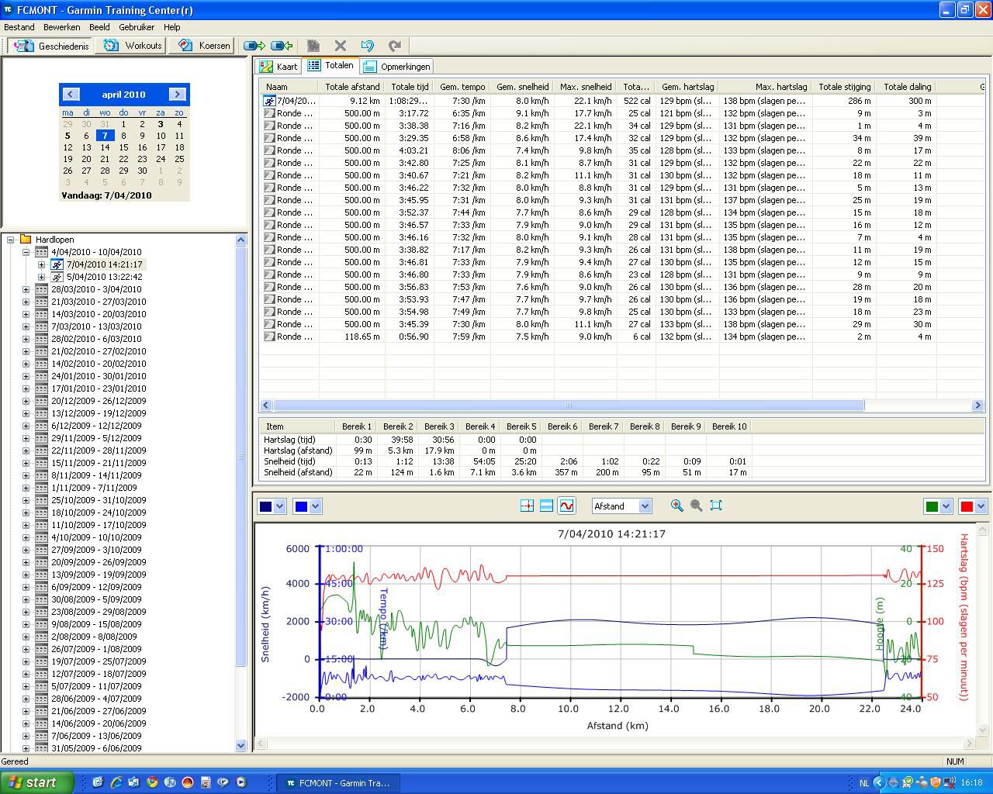Go to next month in calendar
The image size is (993, 794).
coord(177,94)
